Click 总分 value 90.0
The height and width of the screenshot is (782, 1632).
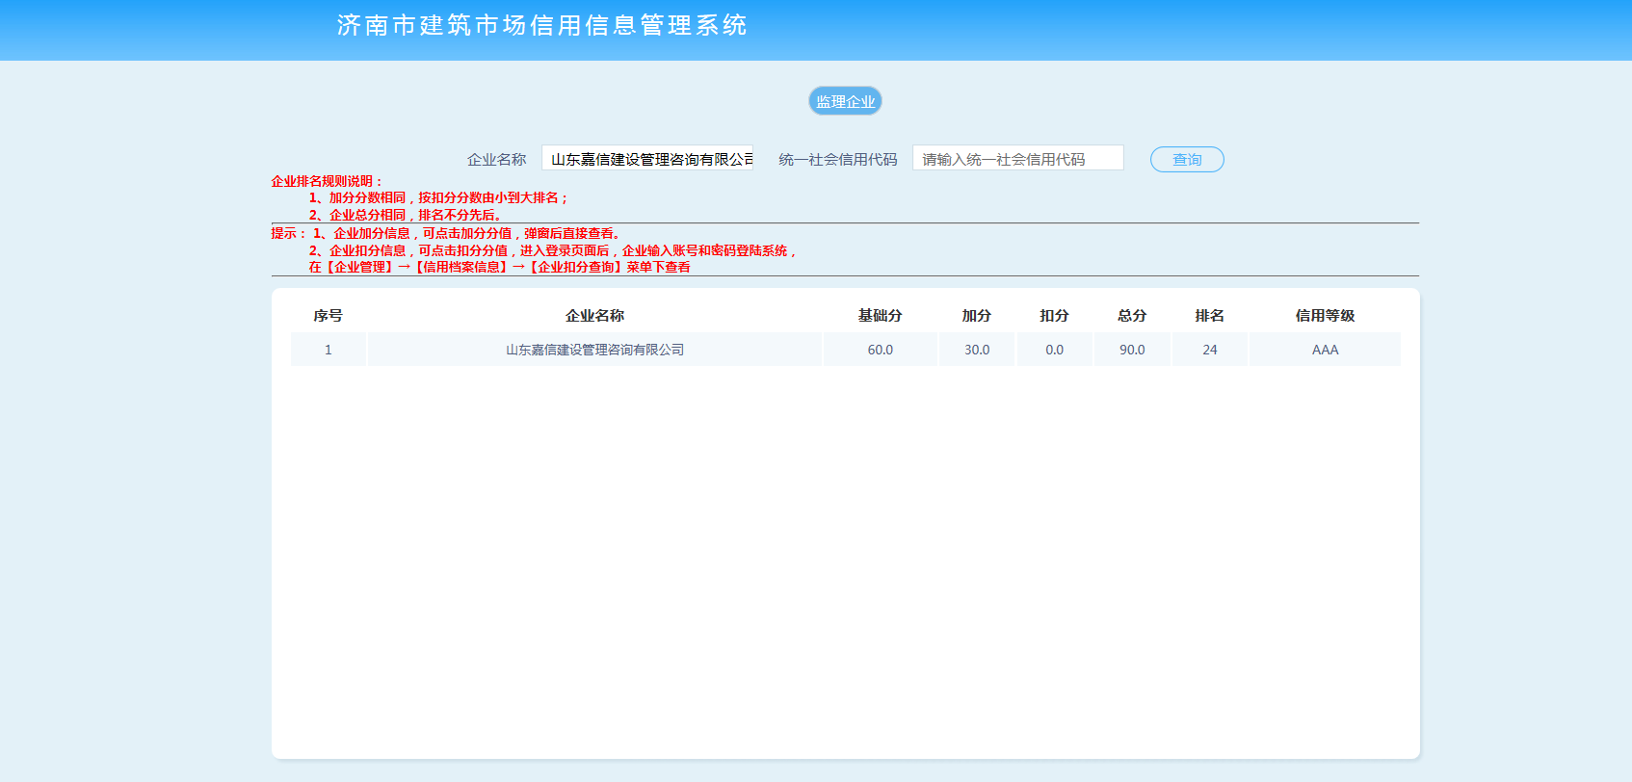(1132, 350)
